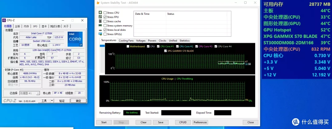Open the 关于 tab in CPU-Z
332x129 pixels.
point(66,26)
